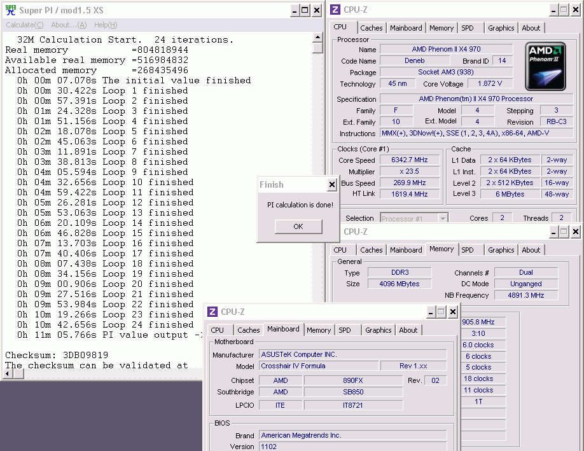Switch to Caches tab in top CPU-Z window

[371, 28]
